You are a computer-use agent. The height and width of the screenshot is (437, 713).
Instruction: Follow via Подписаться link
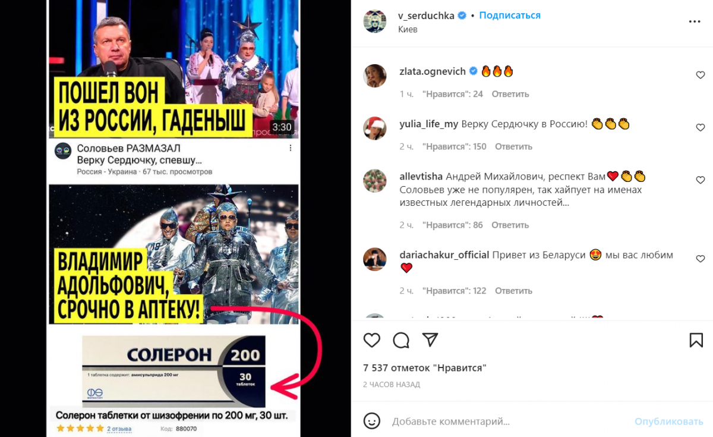[510, 15]
